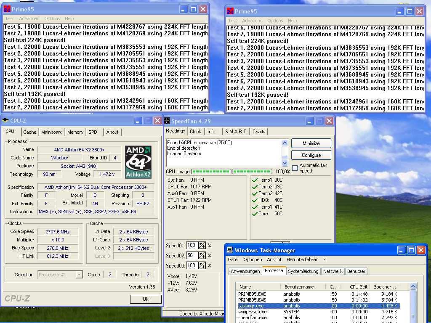Sort processes by Name column header
Image resolution: width=431 pixels, height=323 pixels.
click(x=258, y=287)
